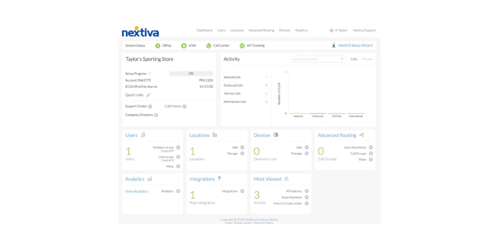
Task: Click the help icon beside Setup Progress
Action: pyautogui.click(x=150, y=73)
